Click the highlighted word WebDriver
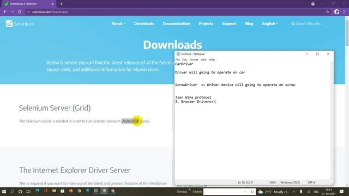 click(x=130, y=121)
